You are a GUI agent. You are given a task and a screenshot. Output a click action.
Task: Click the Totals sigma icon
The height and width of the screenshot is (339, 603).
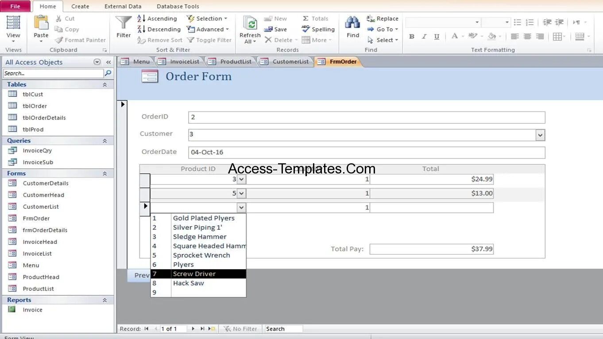tap(306, 18)
